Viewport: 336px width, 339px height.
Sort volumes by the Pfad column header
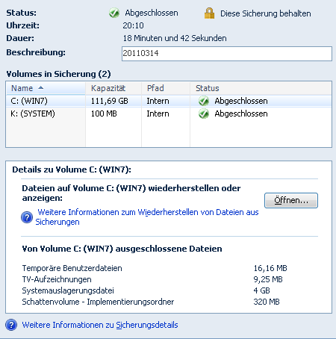tap(166, 88)
